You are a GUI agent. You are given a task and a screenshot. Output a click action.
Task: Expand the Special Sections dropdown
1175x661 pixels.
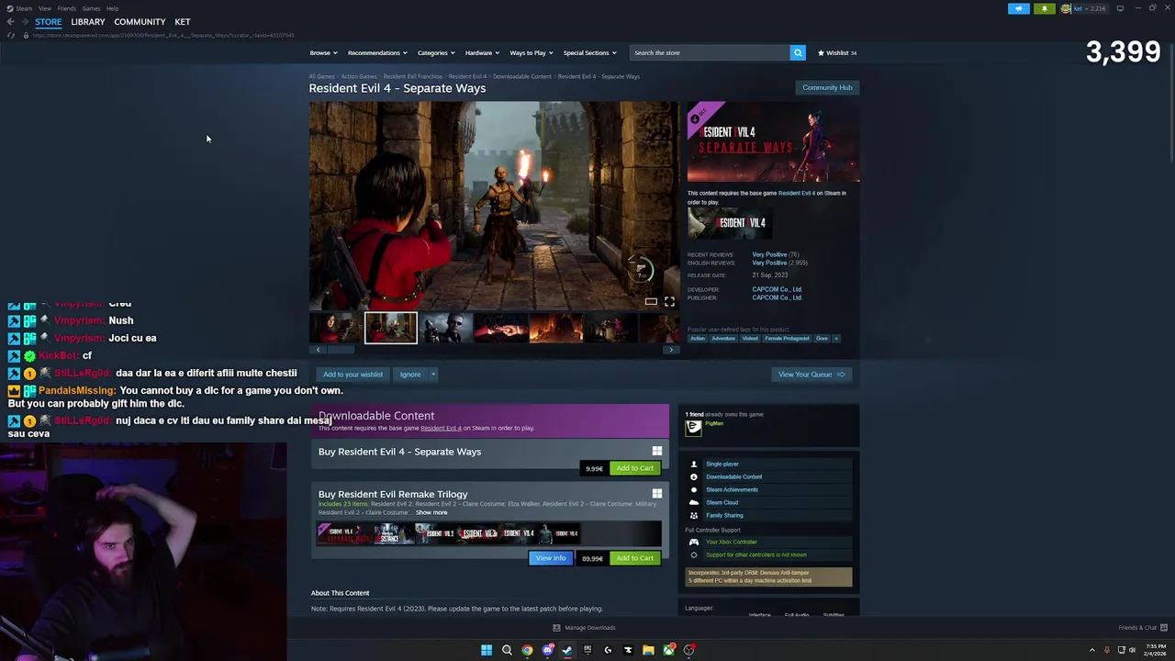tap(589, 52)
